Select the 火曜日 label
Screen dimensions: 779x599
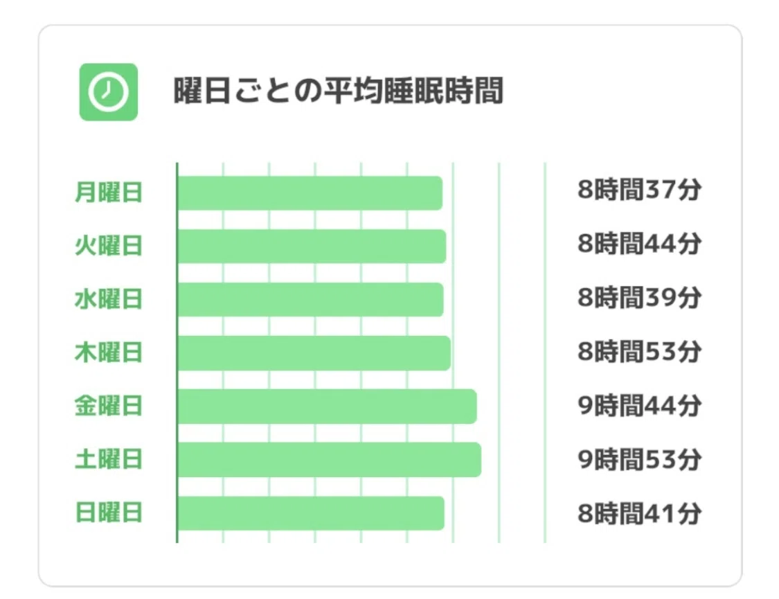tap(109, 246)
